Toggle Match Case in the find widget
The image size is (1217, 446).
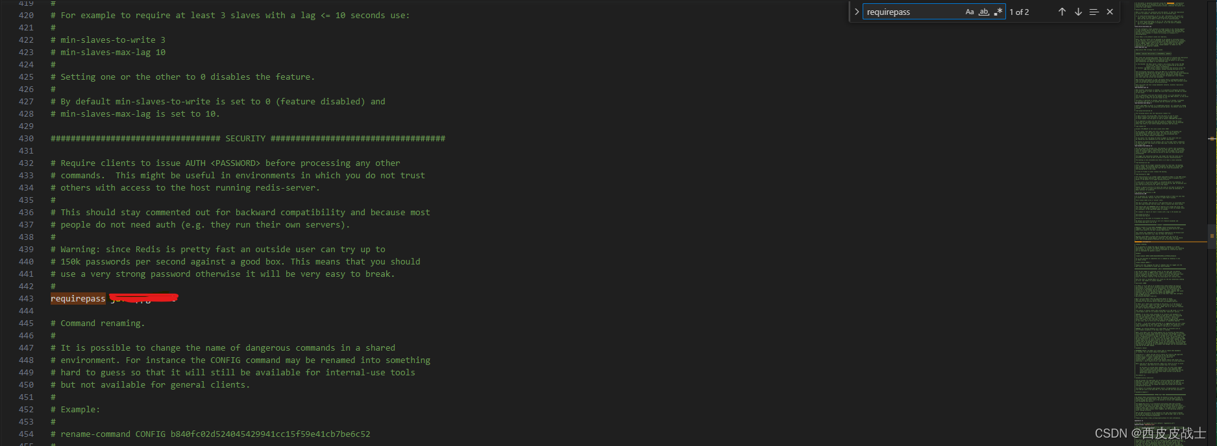pos(969,11)
